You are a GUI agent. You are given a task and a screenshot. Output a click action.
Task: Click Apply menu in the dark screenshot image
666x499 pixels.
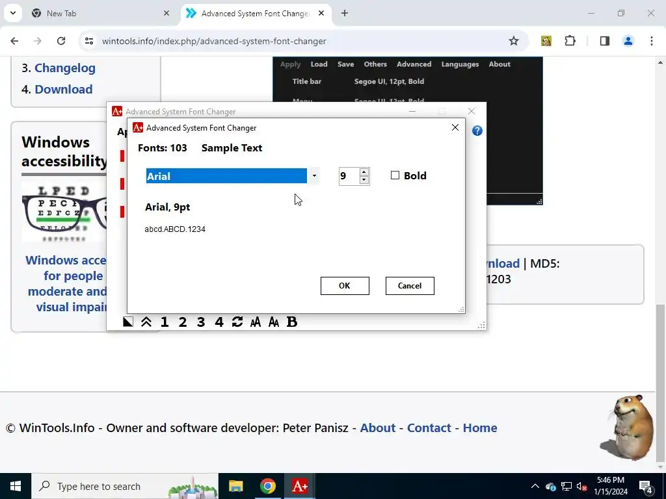pyautogui.click(x=291, y=64)
